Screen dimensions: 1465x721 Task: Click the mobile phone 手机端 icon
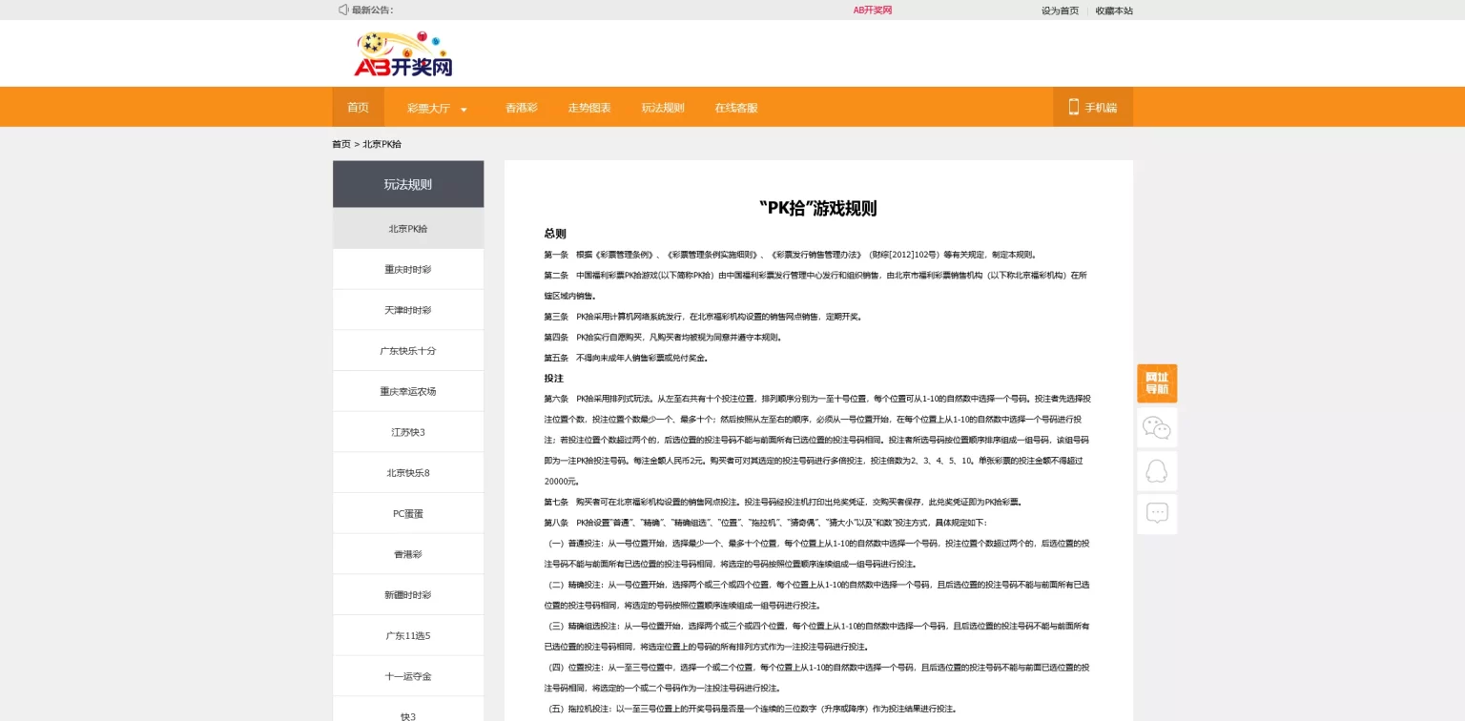point(1073,107)
